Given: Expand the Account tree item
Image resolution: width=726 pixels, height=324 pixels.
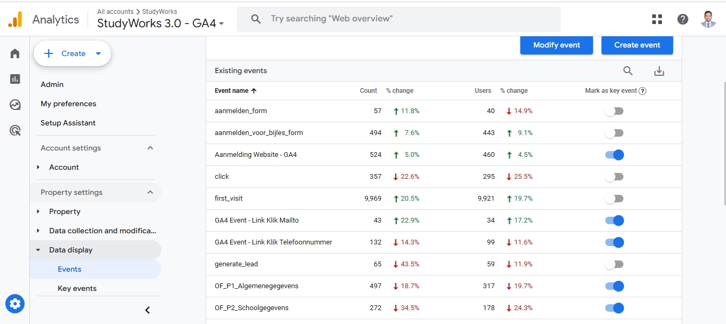Looking at the screenshot, I should click(38, 167).
